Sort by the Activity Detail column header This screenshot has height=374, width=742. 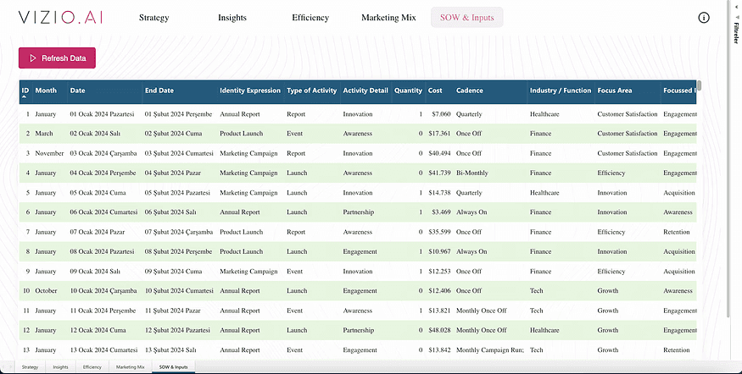pyautogui.click(x=365, y=91)
